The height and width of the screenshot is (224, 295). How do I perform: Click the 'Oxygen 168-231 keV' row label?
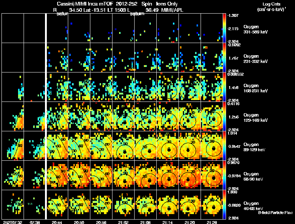(x=256, y=88)
